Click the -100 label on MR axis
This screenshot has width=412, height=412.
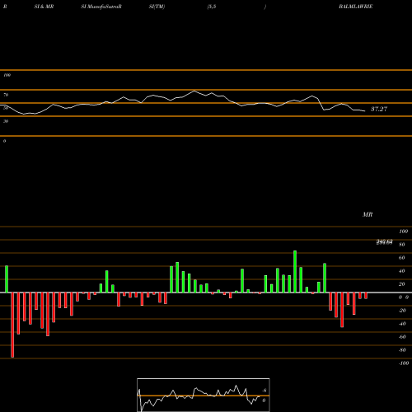coord(404,363)
